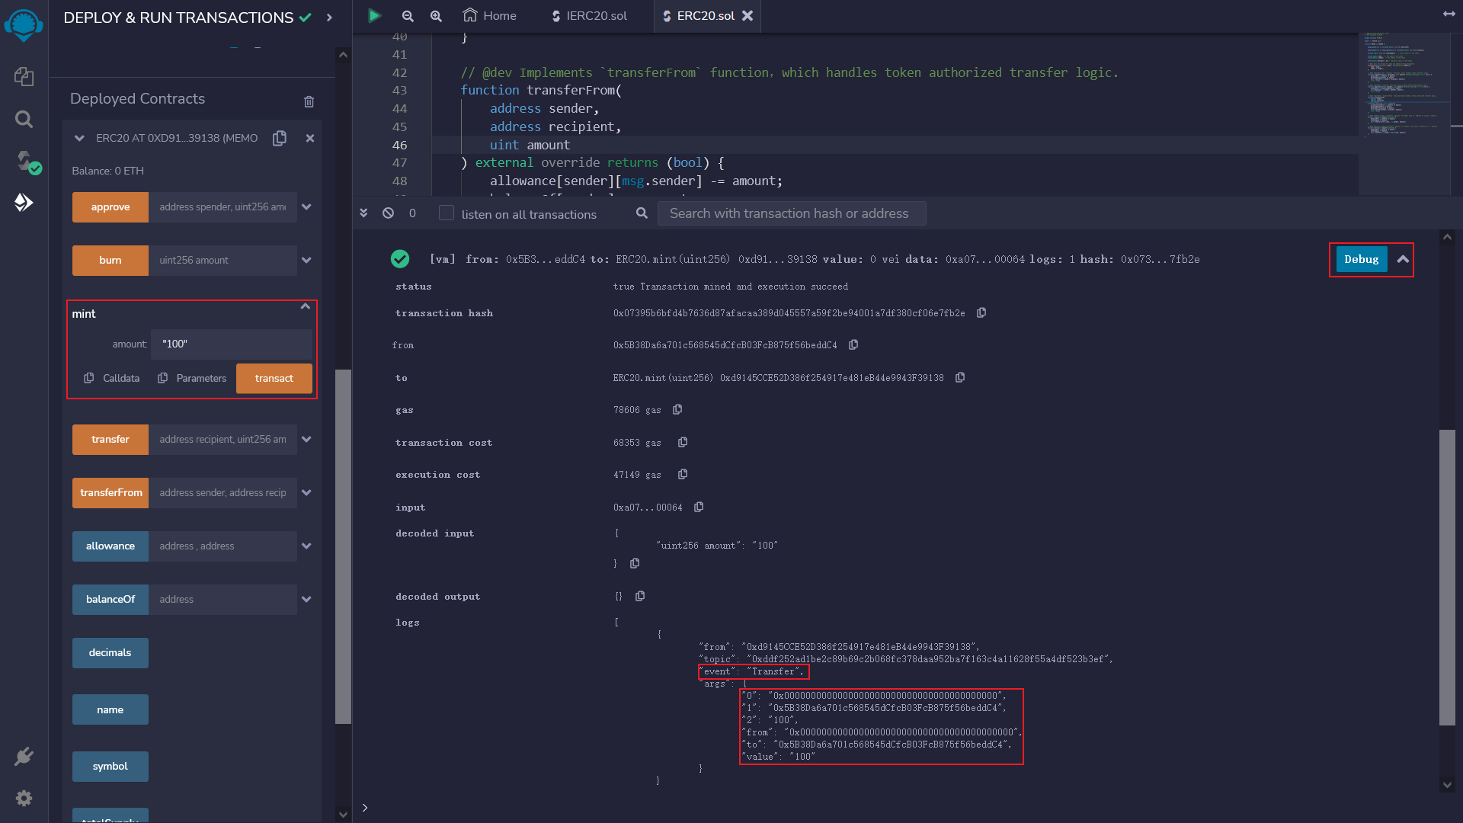Viewport: 1463px width, 823px height.
Task: Click the Debug button for transaction
Action: pos(1359,259)
